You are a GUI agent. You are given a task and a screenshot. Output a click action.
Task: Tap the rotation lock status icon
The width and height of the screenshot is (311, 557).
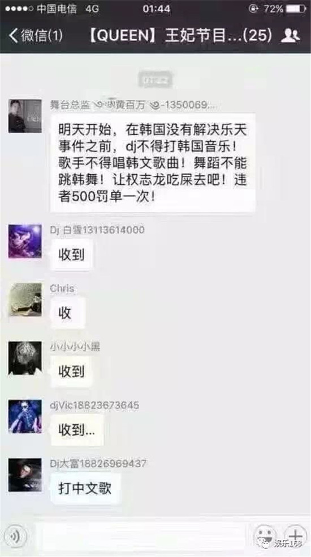253,9
